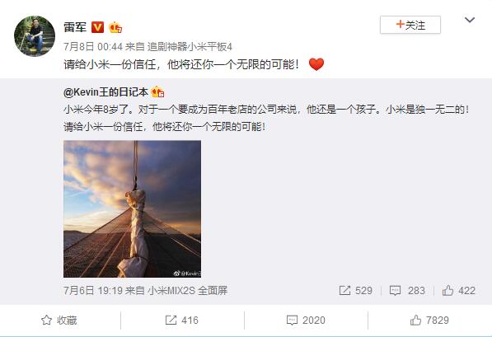Click membership badge next to Kevin王的日记本

coord(157,92)
